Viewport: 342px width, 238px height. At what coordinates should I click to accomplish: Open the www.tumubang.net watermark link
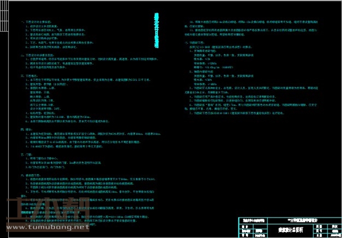coord(47,227)
